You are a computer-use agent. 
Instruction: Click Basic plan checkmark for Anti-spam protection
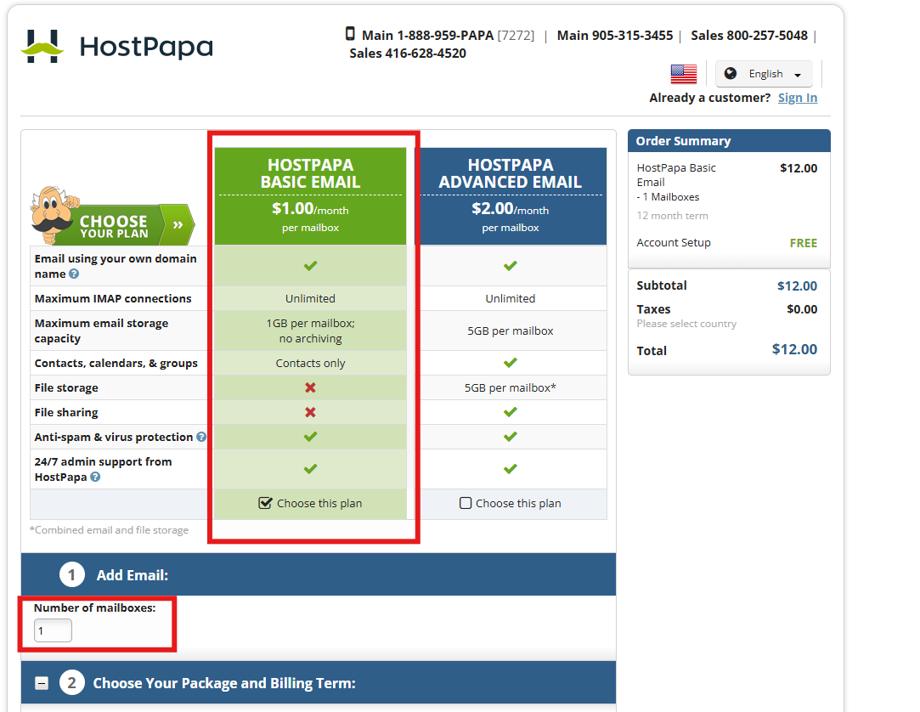(310, 437)
